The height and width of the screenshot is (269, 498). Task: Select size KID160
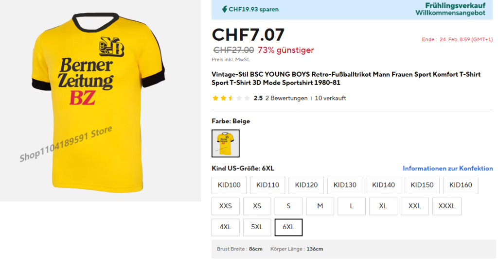pyautogui.click(x=461, y=185)
